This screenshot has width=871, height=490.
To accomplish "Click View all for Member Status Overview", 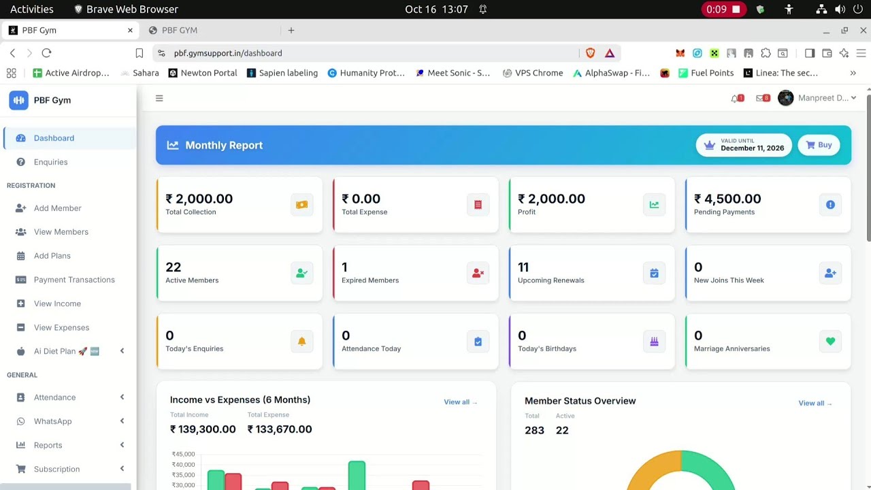I will tap(815, 404).
